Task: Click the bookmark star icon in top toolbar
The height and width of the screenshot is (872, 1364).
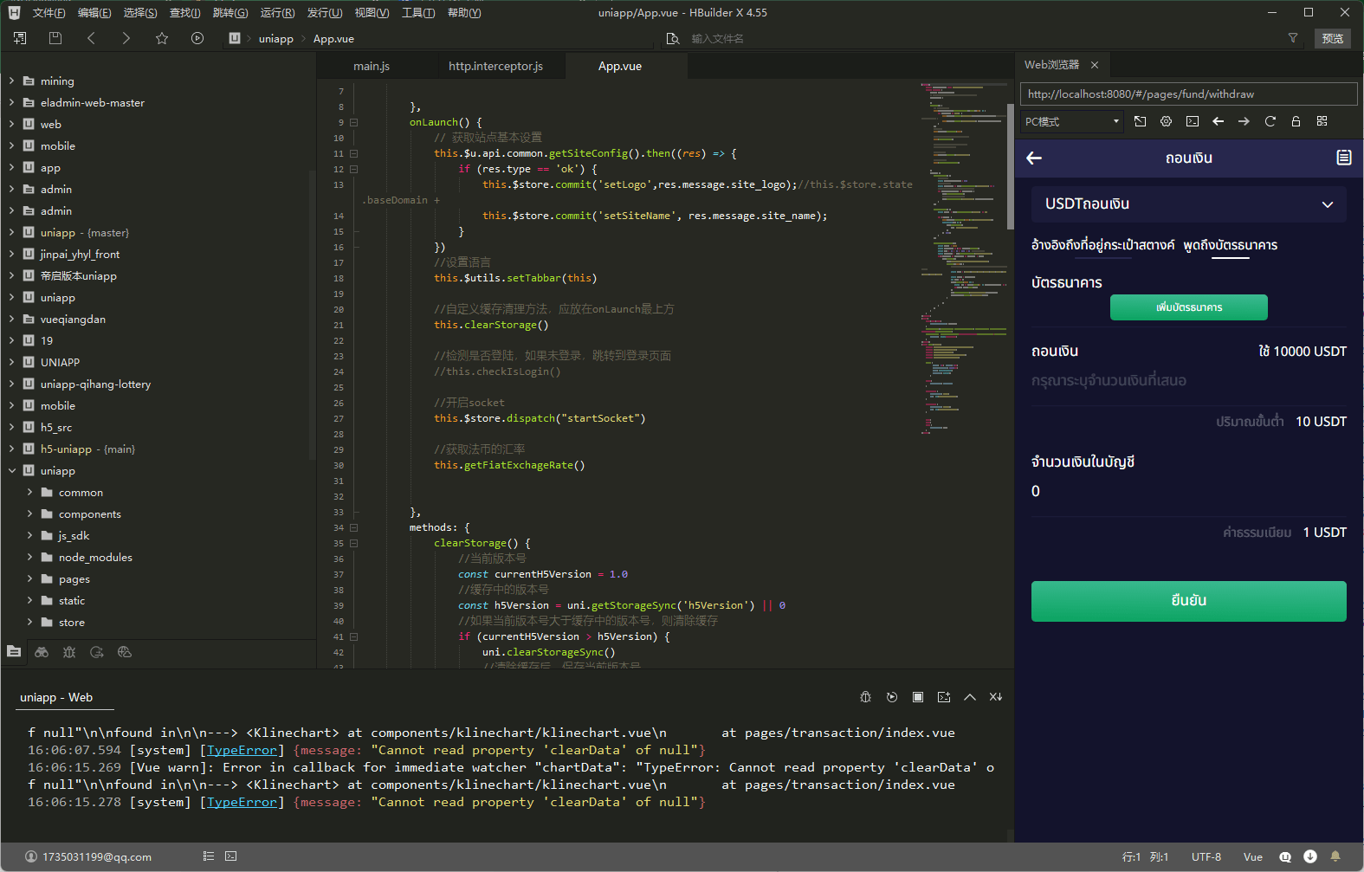Action: coord(162,38)
